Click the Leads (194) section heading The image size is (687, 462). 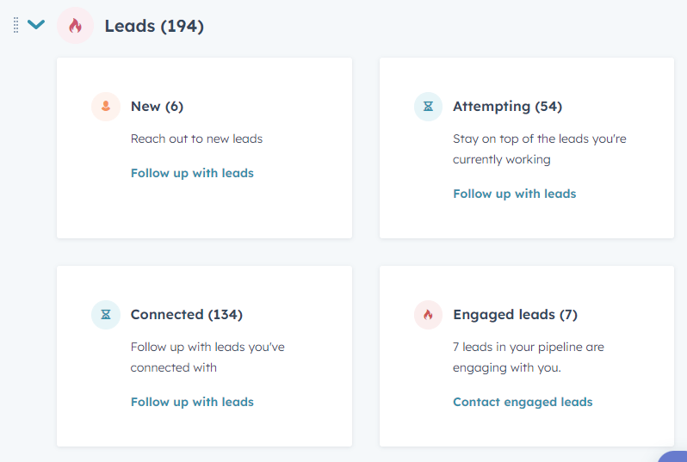[154, 26]
